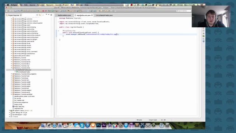Open the File menu
The height and width of the screenshot is (133, 236).
(x=21, y=5)
